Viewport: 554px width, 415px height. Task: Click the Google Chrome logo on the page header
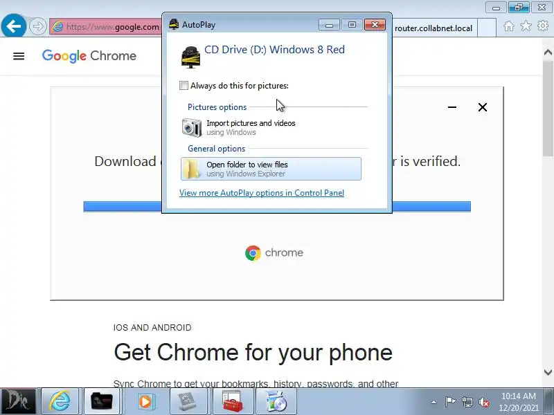tap(89, 56)
